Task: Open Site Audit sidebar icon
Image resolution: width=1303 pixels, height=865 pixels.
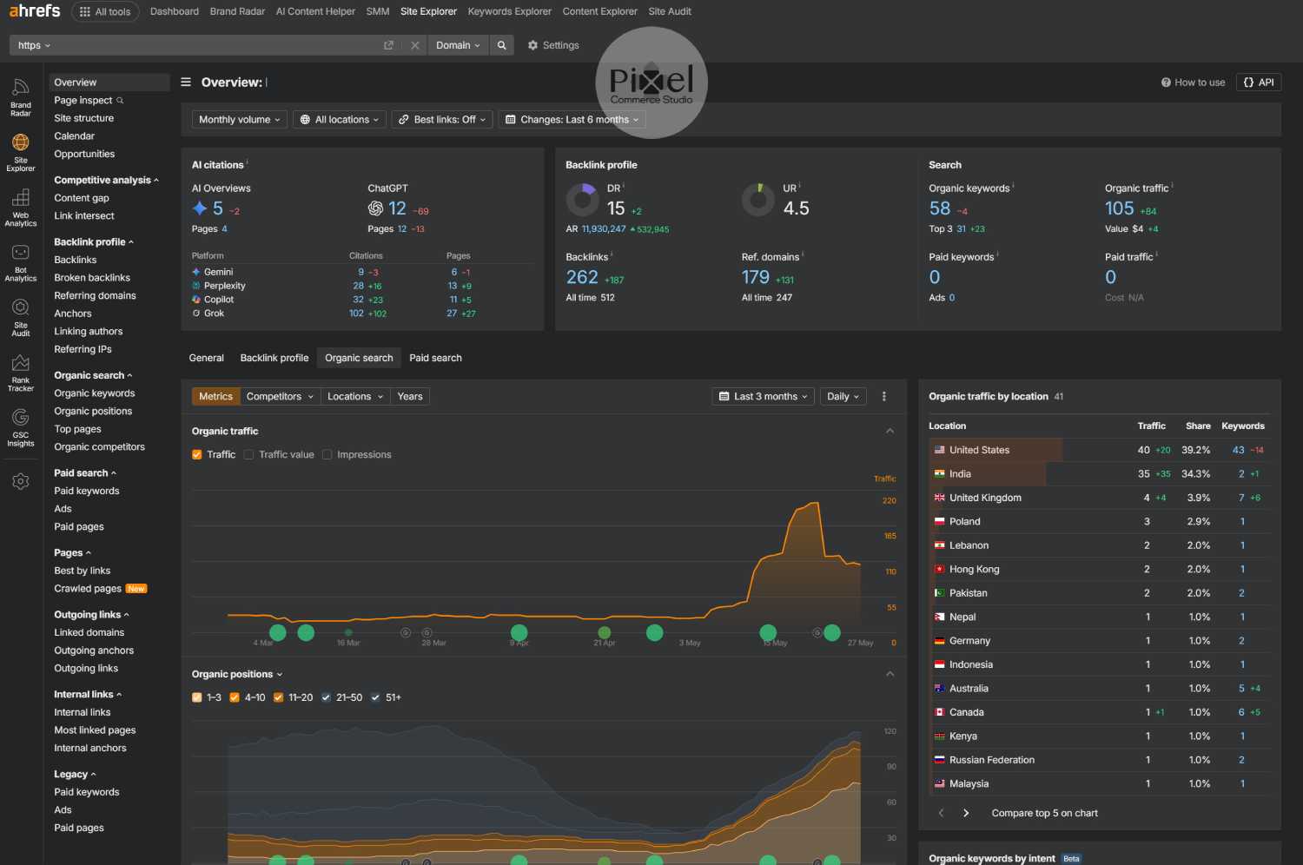Action: (x=21, y=317)
